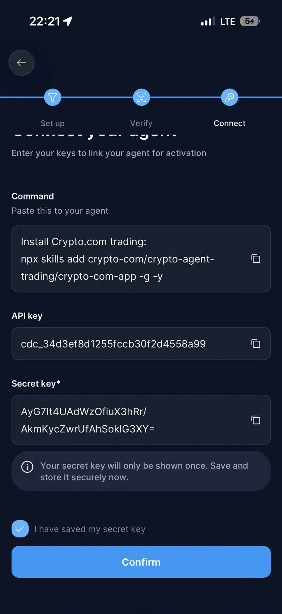This screenshot has width=282, height=614.
Task: Tap the location arrow beside the clock
Action: coord(68,21)
